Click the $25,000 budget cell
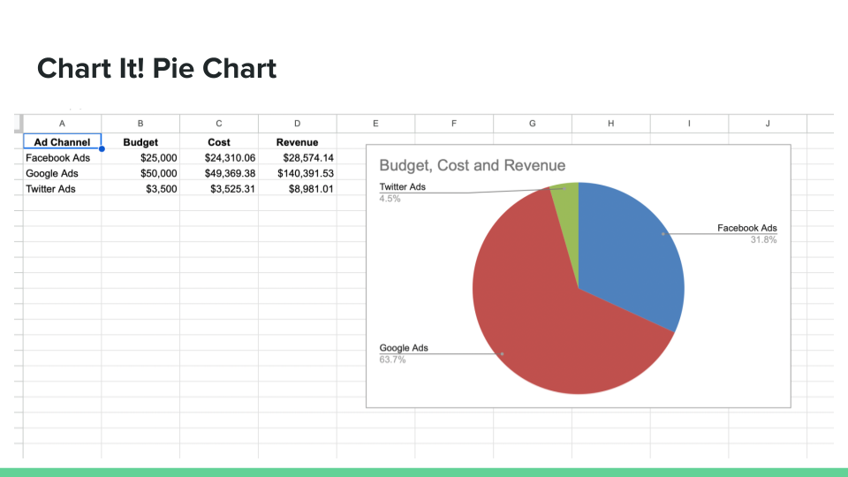The image size is (848, 477). [140, 157]
